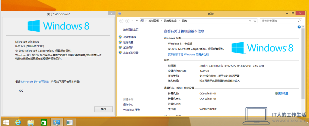Open Windows 更新 link
The image size is (309, 126).
click(132, 110)
